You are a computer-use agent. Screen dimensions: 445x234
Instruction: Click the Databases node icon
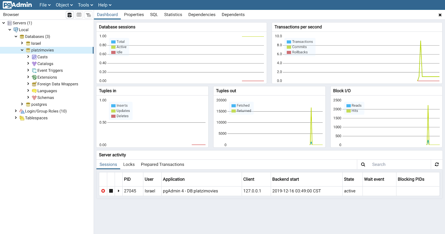(x=22, y=37)
